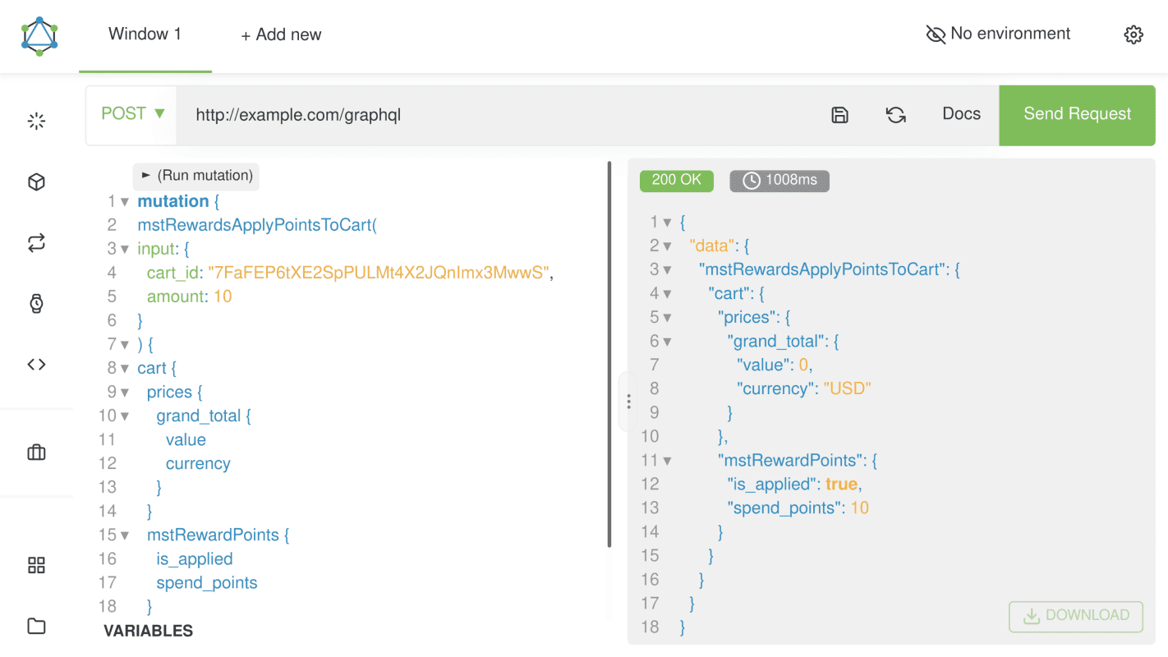1168x657 pixels.
Task: Collapse the data object in the response
Action: [667, 246]
